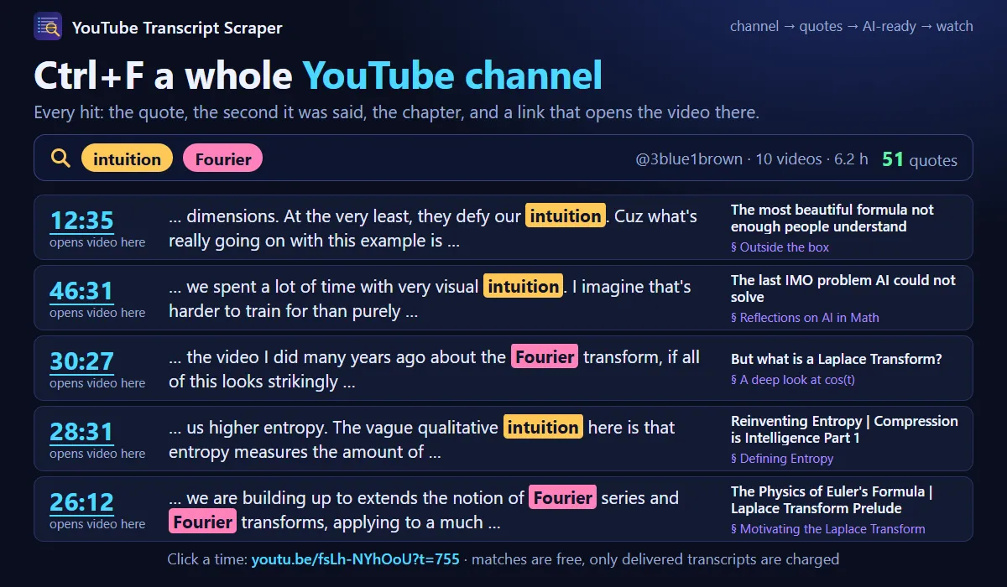
Task: Click "opens video here" under 30:27
Action: pos(97,383)
